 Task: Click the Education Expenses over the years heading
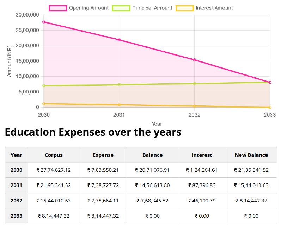click(x=93, y=132)
